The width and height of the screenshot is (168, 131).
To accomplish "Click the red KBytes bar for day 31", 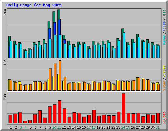I will [x=158, y=118].
